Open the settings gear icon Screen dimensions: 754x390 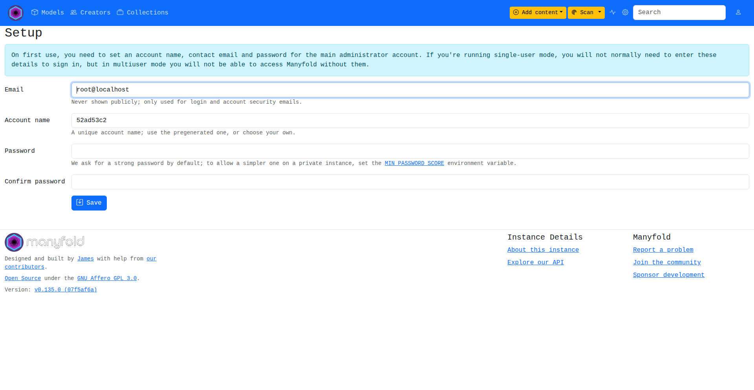click(x=625, y=13)
